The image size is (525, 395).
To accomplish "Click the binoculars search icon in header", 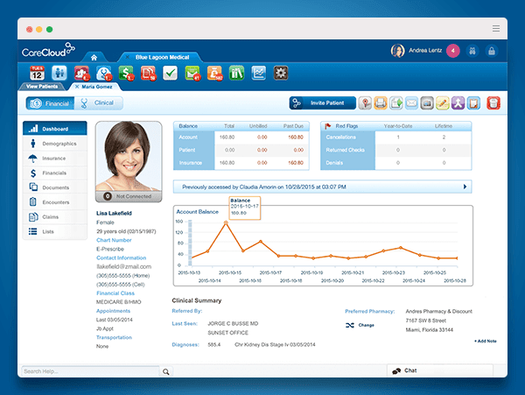I will pyautogui.click(x=472, y=51).
